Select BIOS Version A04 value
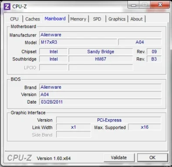The image size is (172, 167). tap(100, 94)
